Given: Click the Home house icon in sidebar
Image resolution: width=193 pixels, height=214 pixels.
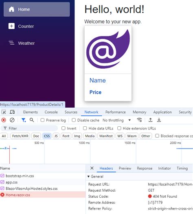Looking at the screenshot, I should [x=11, y=9].
